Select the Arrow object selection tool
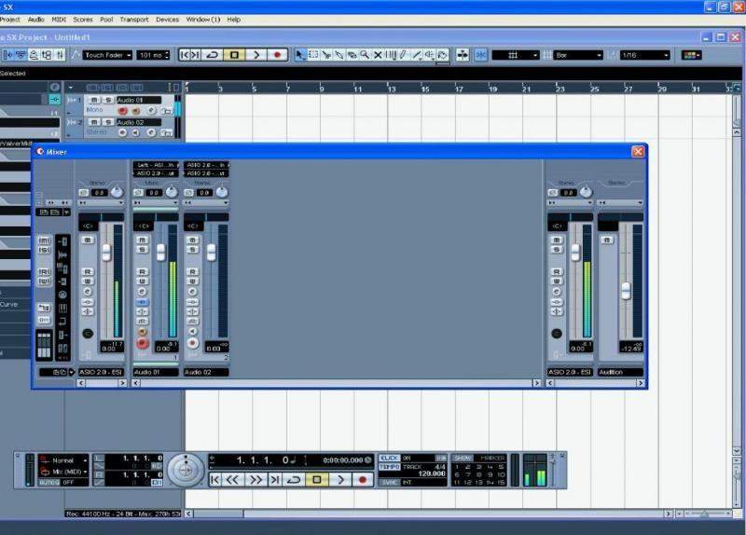The image size is (746, 535). click(x=300, y=55)
